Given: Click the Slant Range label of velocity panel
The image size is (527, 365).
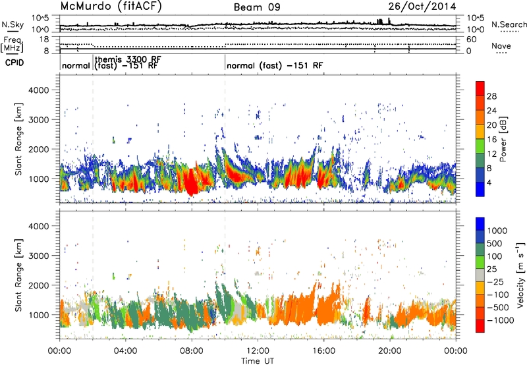Looking at the screenshot, I should pyautogui.click(x=18, y=275).
